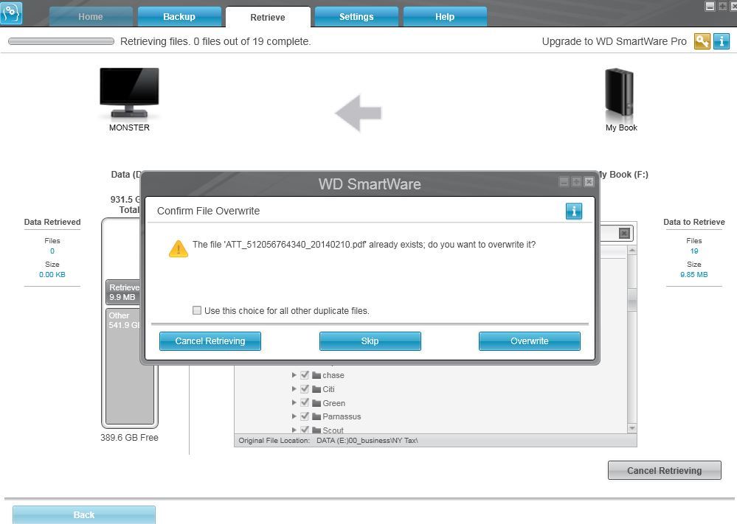Click Cancel Retrieving in the main window

tap(665, 470)
